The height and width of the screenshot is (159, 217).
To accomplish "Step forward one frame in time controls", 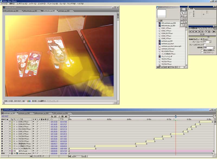I will pyautogui.click(x=199, y=32).
